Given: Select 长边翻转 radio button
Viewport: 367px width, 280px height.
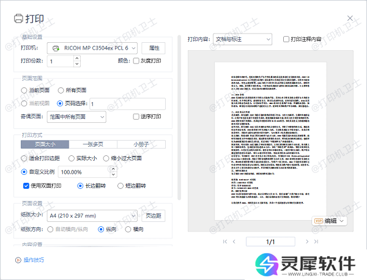Looking at the screenshot, I should (80, 186).
